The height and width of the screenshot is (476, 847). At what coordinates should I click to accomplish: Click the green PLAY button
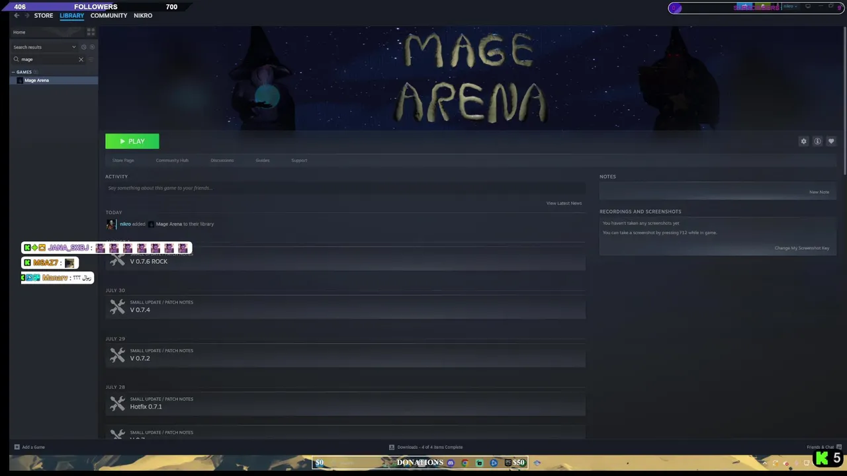[x=132, y=141]
